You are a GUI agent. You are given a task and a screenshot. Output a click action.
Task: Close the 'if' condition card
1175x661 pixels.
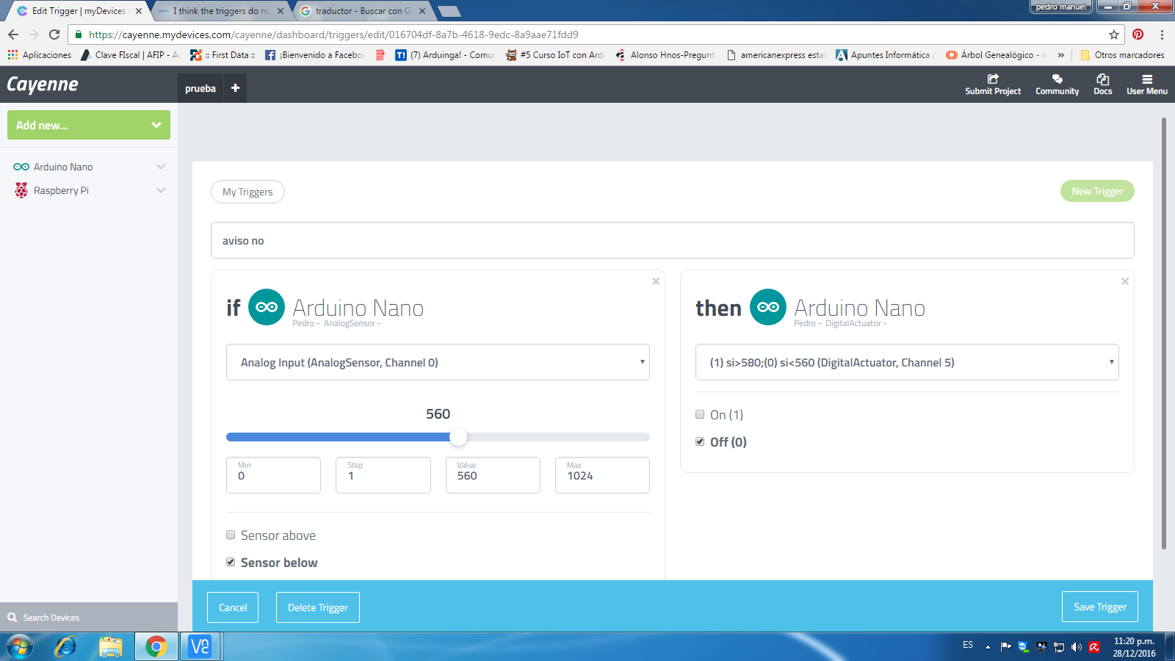pyautogui.click(x=656, y=281)
